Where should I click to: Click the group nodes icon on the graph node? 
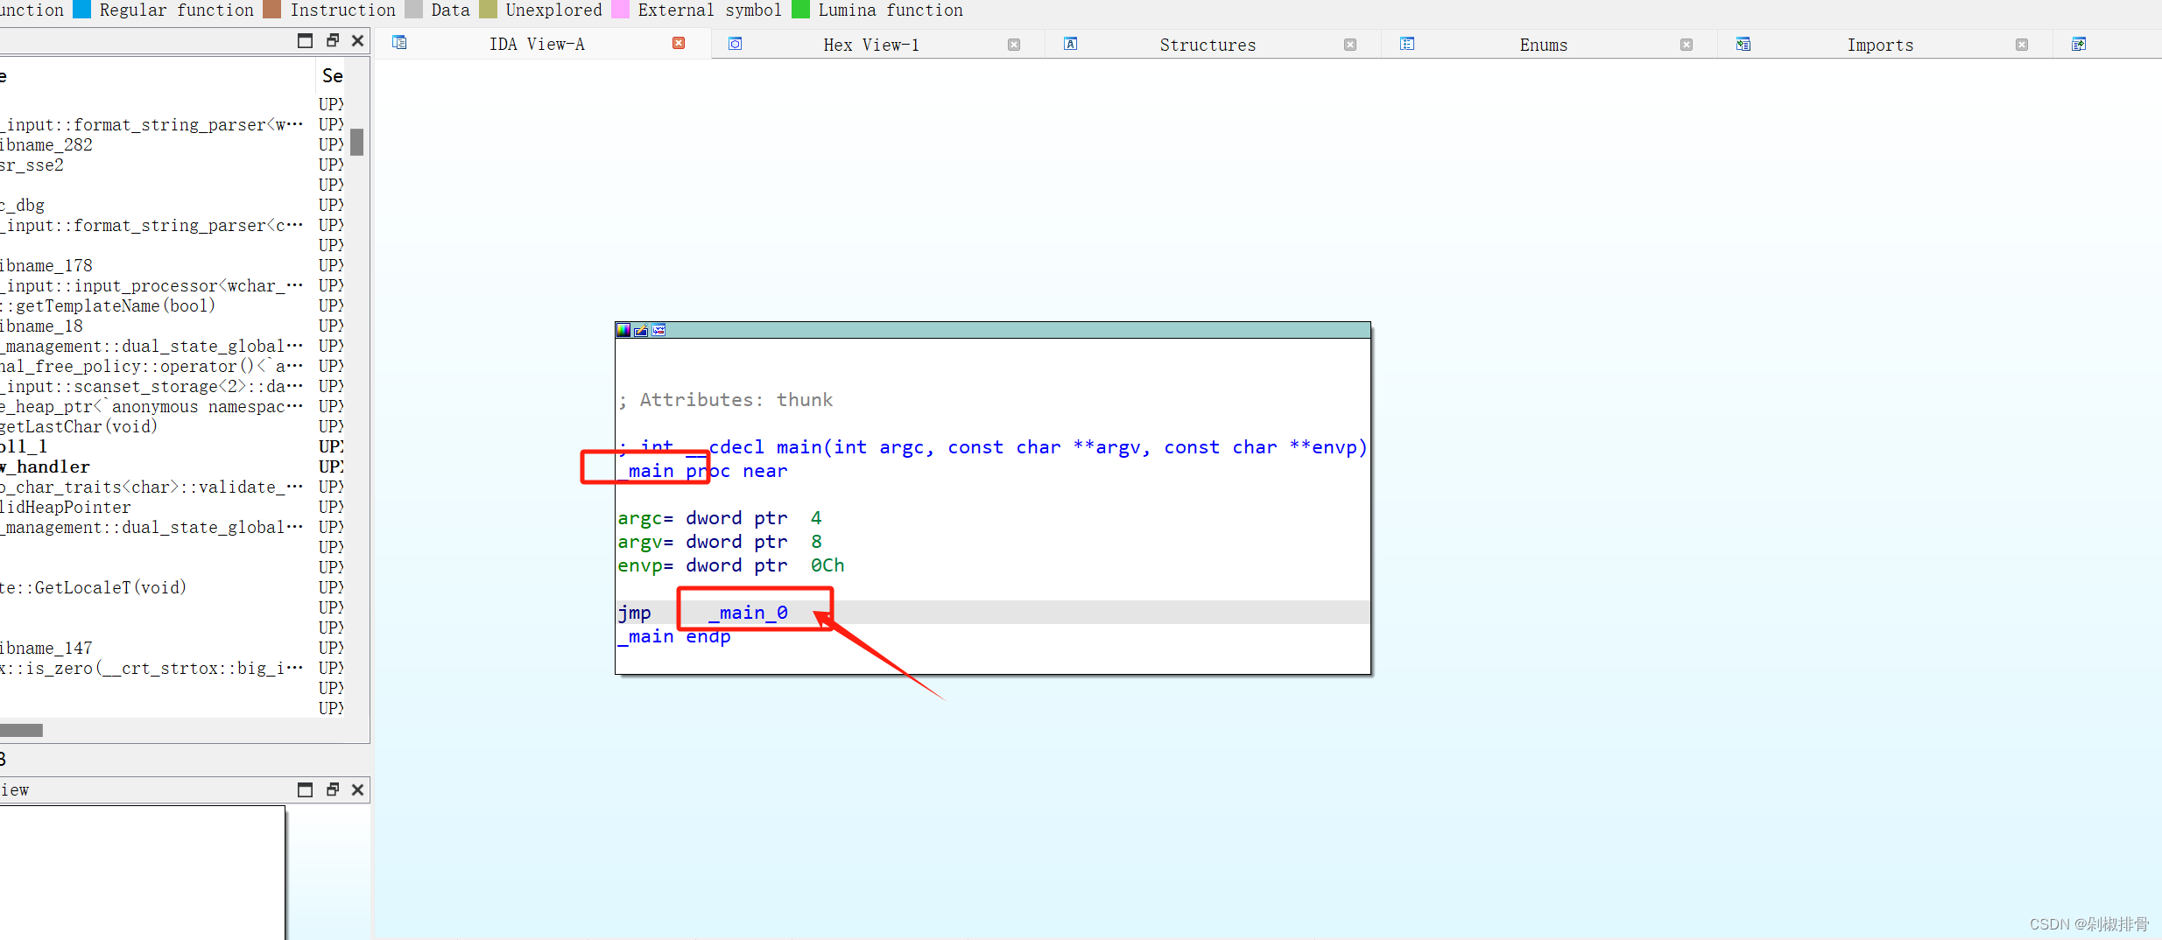pyautogui.click(x=658, y=330)
